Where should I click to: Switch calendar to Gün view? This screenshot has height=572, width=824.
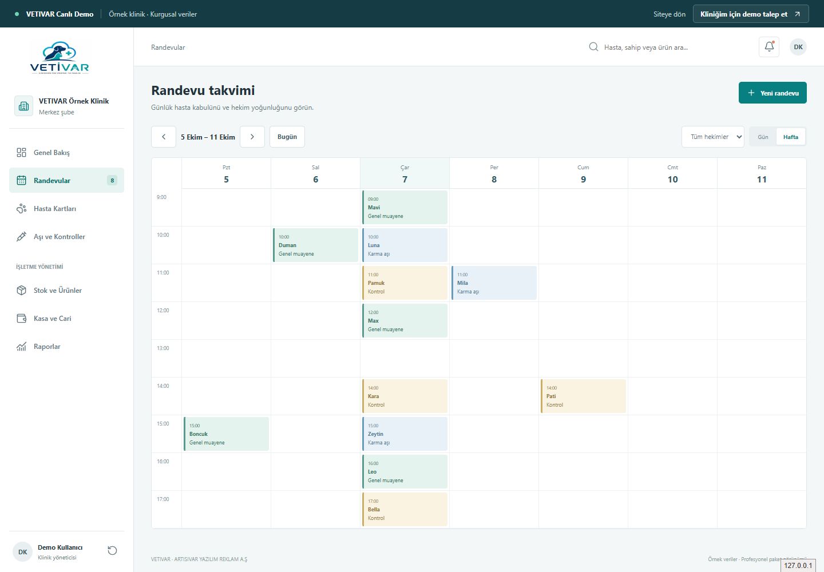(763, 137)
